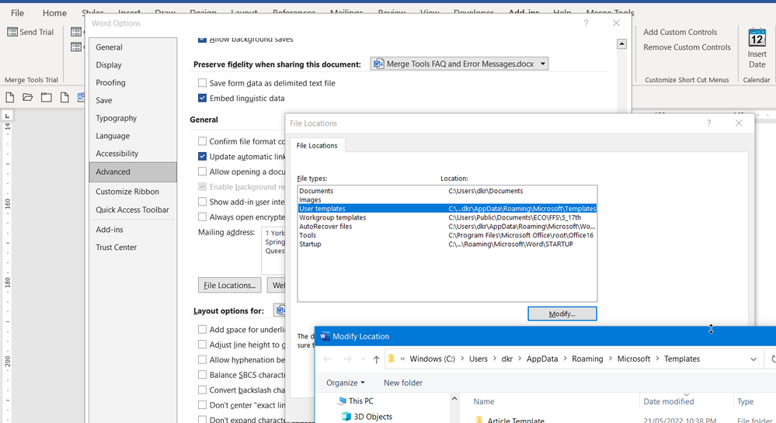Viewport: 776px width, 423px height.
Task: Click Add Custom Controls
Action: [680, 32]
